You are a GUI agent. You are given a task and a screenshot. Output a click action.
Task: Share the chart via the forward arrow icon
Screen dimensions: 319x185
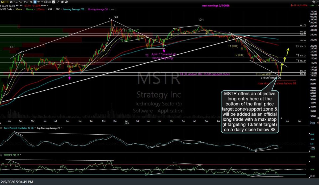66,2
